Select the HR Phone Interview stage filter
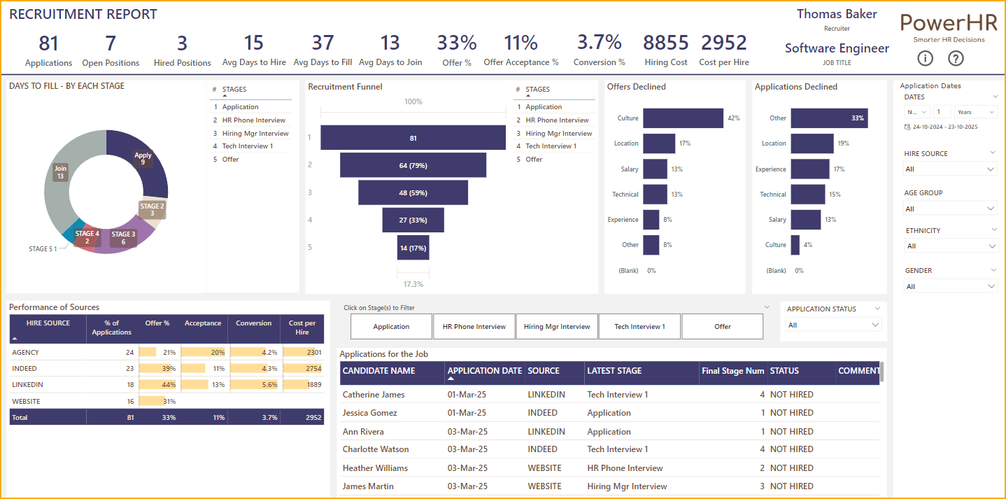1006x499 pixels. click(474, 327)
